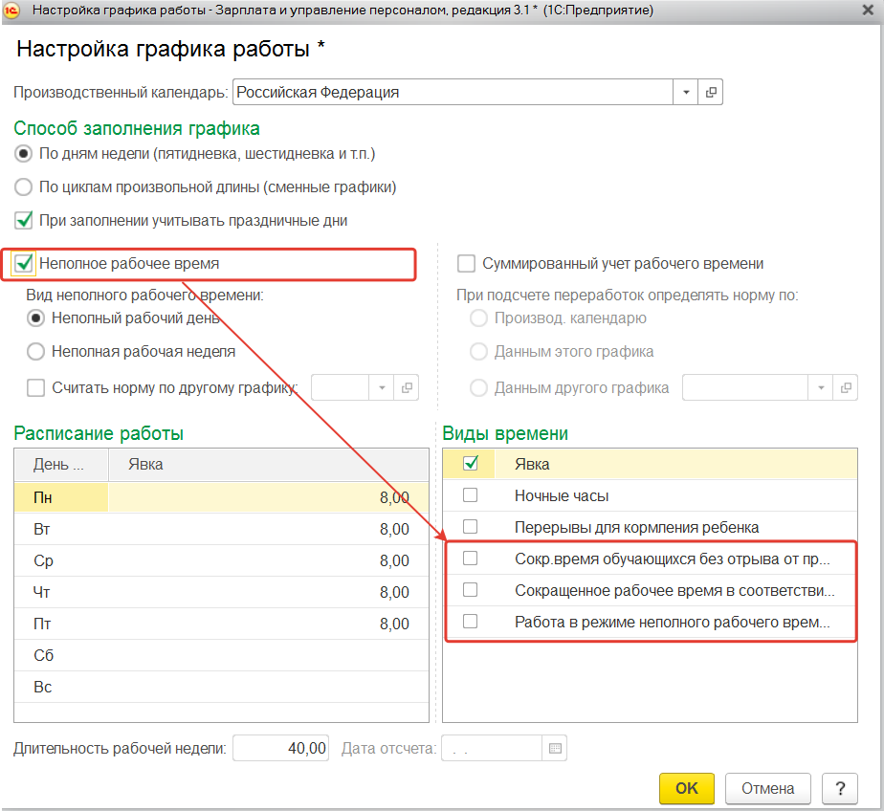884x811 pixels.
Task: Toggle 'При заполнении учитывать праздничные дни'
Action: [x=23, y=220]
